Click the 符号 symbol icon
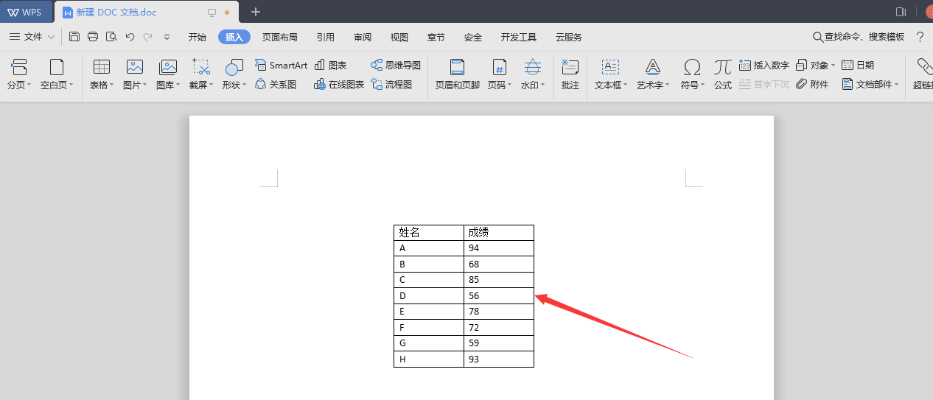 (692, 67)
